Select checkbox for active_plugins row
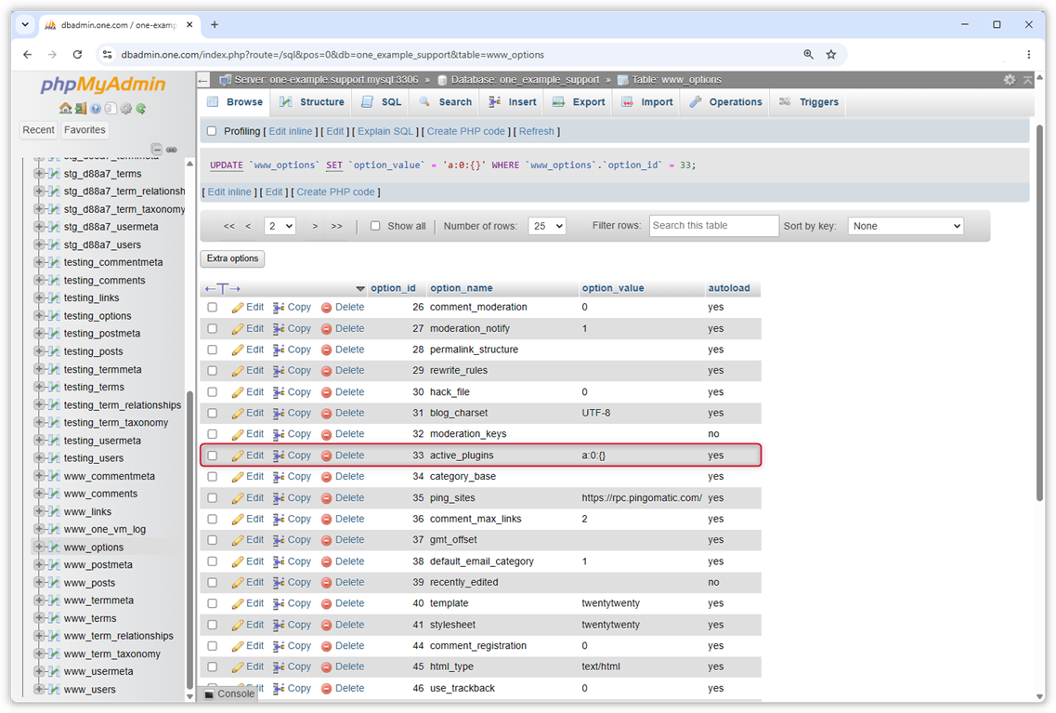 tap(212, 456)
